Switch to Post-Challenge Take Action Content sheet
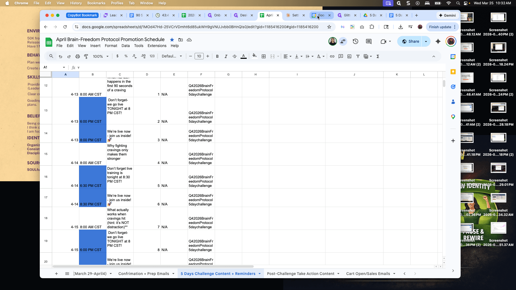The width and height of the screenshot is (516, 290). tap(300, 274)
